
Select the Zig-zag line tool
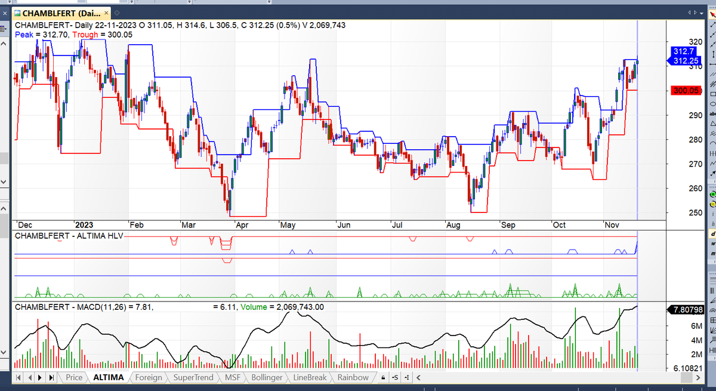712,164
